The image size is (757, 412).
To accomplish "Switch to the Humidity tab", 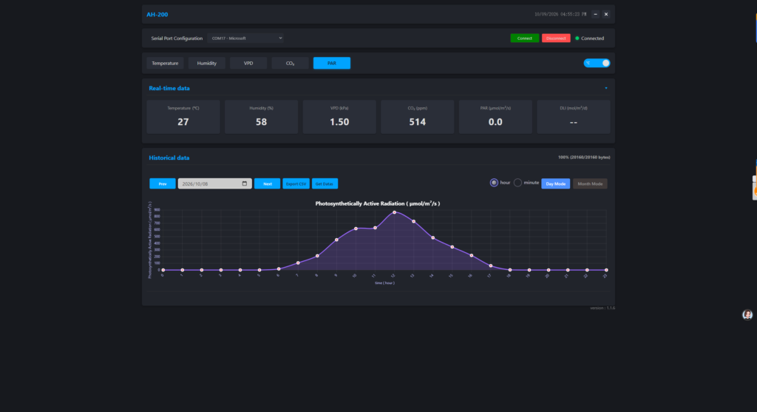I will click(207, 64).
